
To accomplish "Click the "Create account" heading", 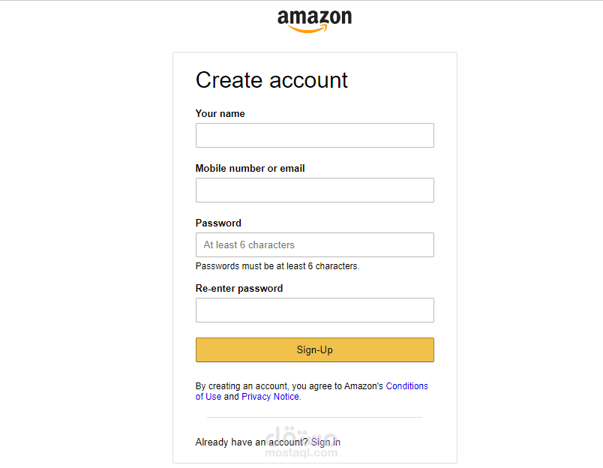I will pos(271,80).
